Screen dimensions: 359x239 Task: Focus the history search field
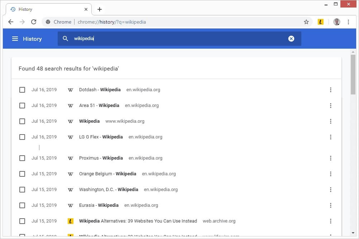tap(179, 39)
